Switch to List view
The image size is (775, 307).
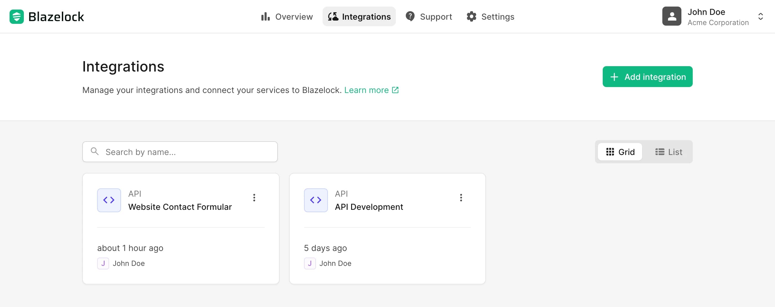[x=669, y=152]
